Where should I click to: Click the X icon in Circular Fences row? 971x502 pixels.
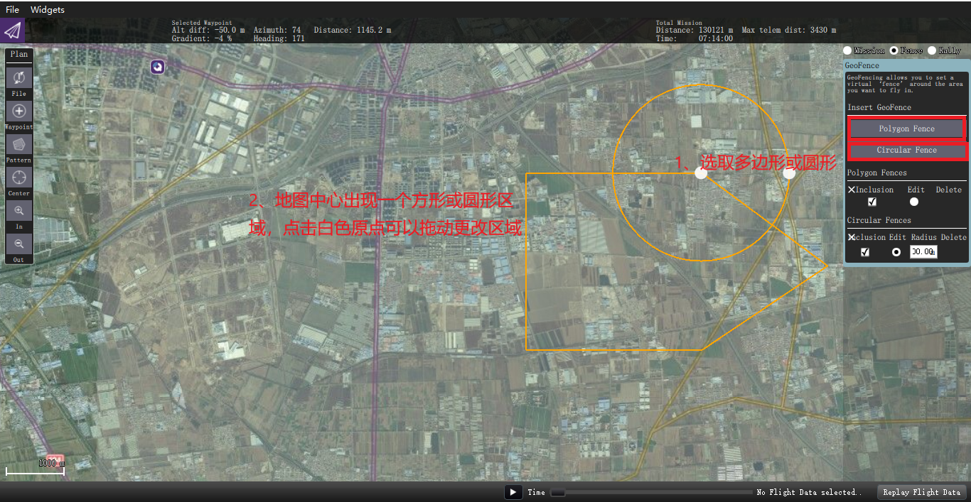[x=852, y=237]
